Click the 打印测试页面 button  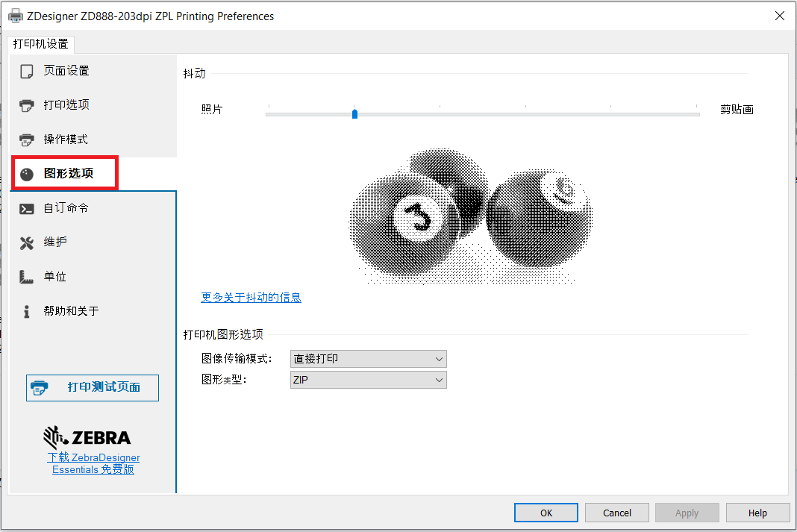(92, 387)
